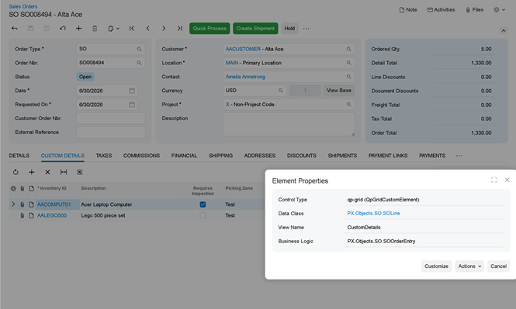Click the External Reference field
The image size is (516, 309).
110,132
